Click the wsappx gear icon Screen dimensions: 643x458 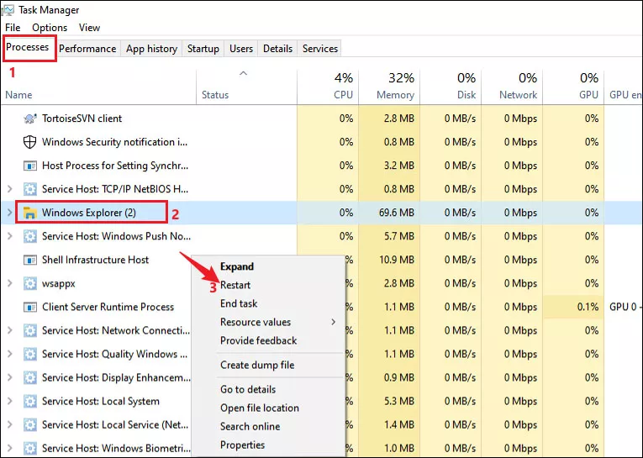tap(30, 283)
